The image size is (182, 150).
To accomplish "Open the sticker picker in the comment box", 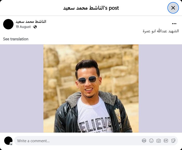I will pyautogui.click(x=173, y=141).
